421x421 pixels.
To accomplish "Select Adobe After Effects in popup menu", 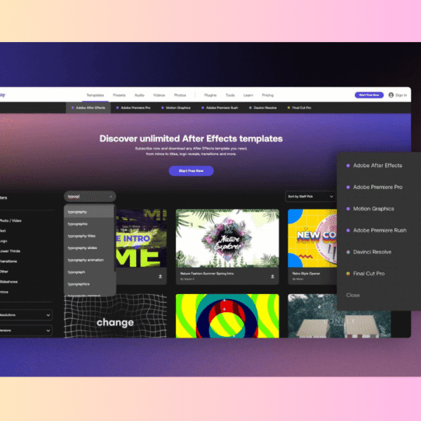I will tap(375, 166).
